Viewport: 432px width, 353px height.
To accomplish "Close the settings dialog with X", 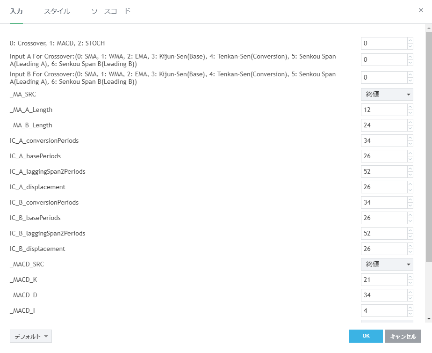I will pyautogui.click(x=421, y=10).
